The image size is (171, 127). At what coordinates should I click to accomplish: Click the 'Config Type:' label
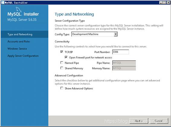point(62,34)
